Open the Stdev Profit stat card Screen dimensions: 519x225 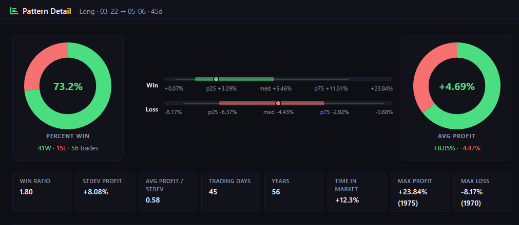[104, 192]
